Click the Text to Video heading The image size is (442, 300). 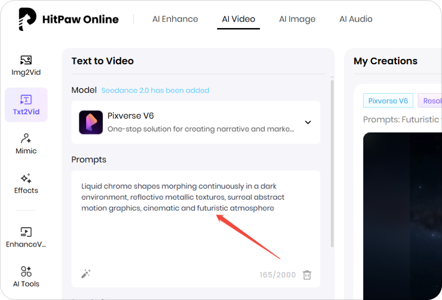coord(103,61)
